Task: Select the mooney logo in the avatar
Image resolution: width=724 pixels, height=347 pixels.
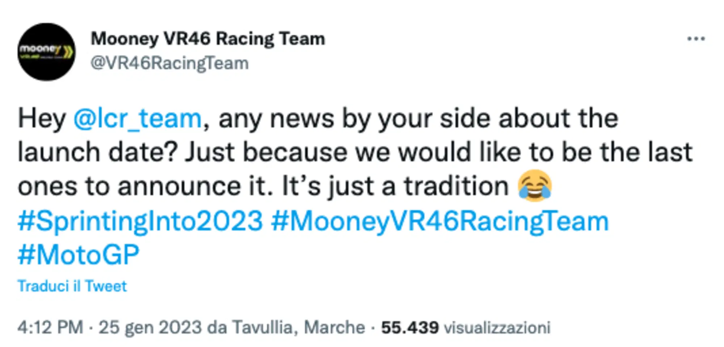Action: [40, 49]
